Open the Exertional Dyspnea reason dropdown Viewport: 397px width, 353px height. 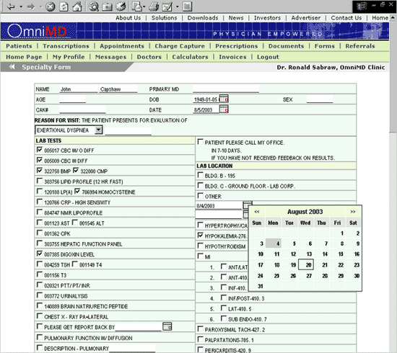[x=98, y=130]
